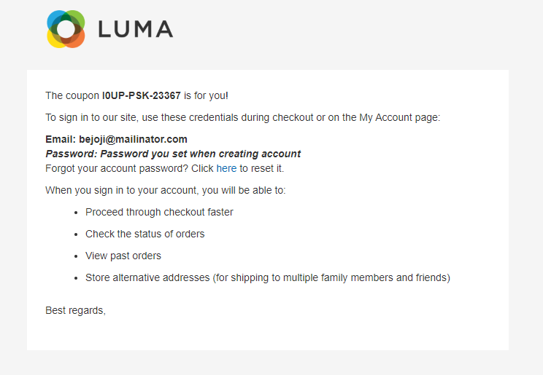Click the "here" password reset link
The height and width of the screenshot is (375, 543).
pos(226,168)
